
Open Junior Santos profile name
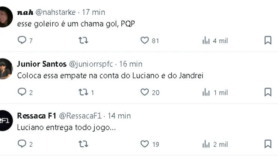(x=42, y=64)
